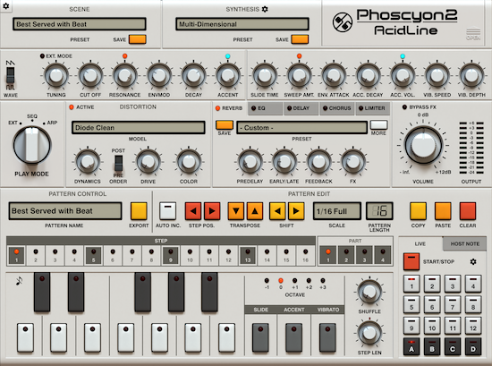Click the orange PASTE pattern button

[443, 211]
